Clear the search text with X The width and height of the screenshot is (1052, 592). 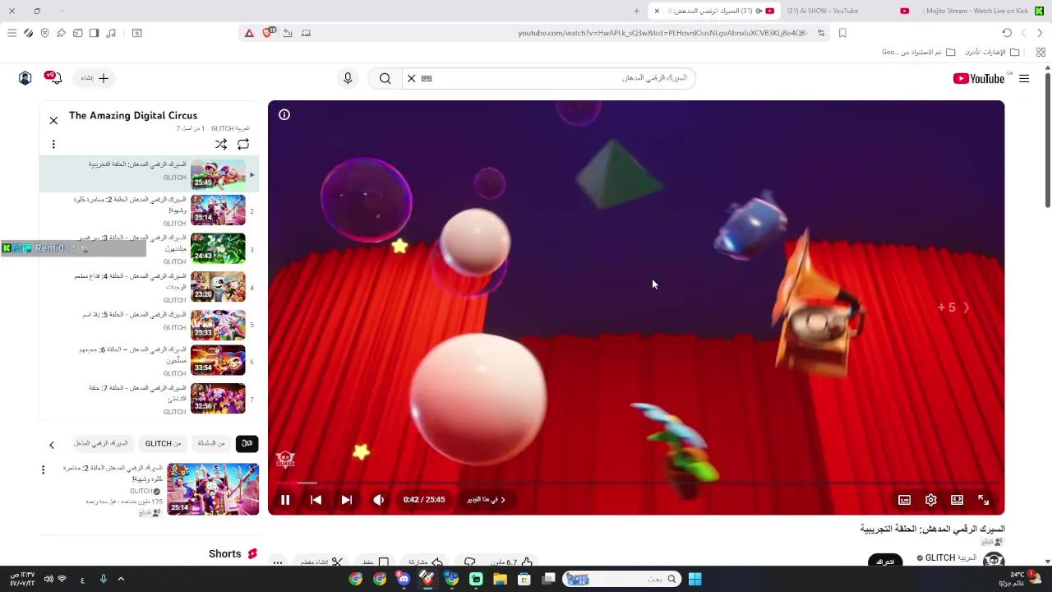tap(412, 78)
